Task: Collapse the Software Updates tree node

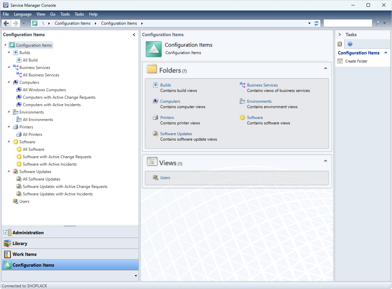Action: [9, 171]
